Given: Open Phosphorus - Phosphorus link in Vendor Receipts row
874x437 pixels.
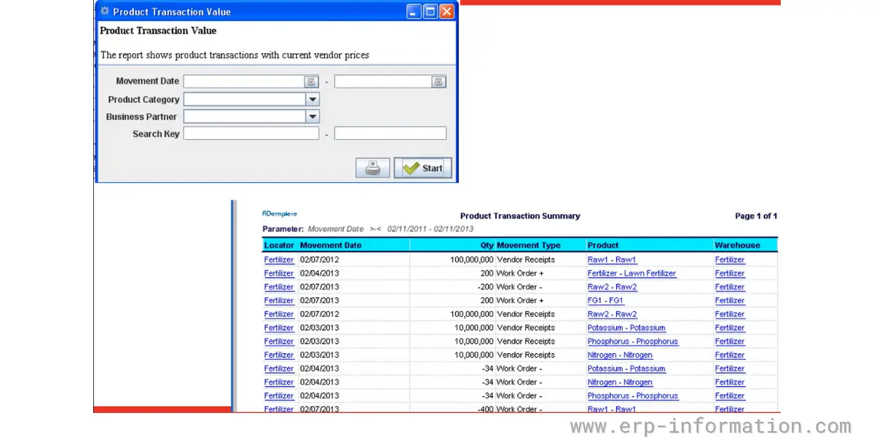Looking at the screenshot, I should 633,342.
